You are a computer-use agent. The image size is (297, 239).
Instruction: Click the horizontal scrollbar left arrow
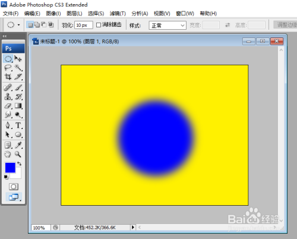[140, 227]
